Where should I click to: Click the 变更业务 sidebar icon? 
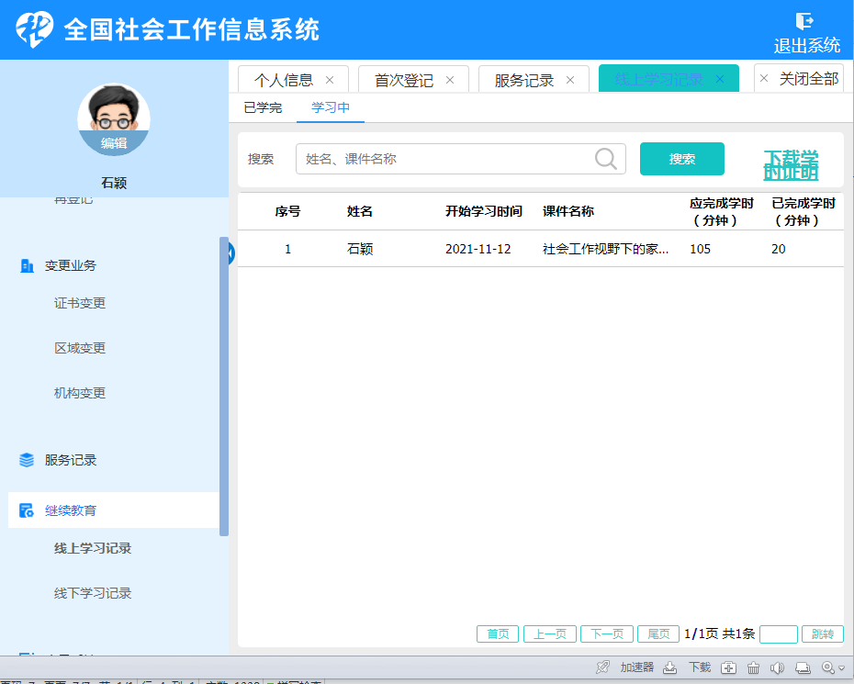coord(27,265)
